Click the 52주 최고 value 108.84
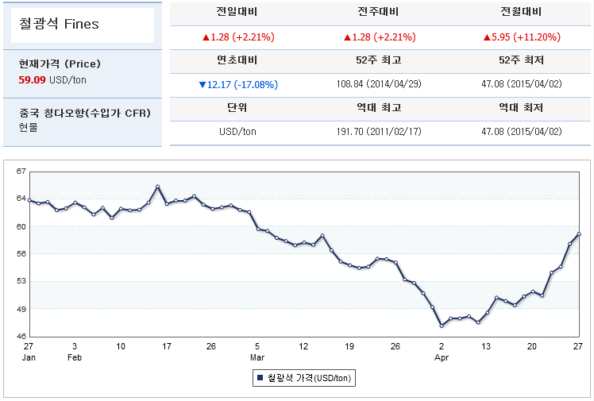 point(378,85)
